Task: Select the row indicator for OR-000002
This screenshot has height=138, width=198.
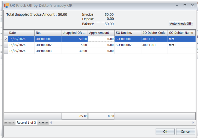Action: tap(6, 45)
